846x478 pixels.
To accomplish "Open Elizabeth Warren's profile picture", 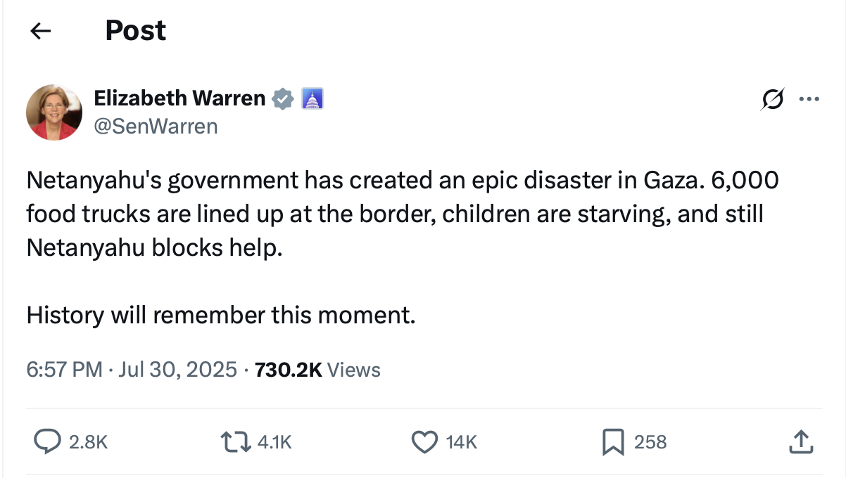I will pyautogui.click(x=54, y=112).
